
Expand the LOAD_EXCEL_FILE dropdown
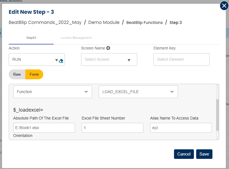coord(138,92)
